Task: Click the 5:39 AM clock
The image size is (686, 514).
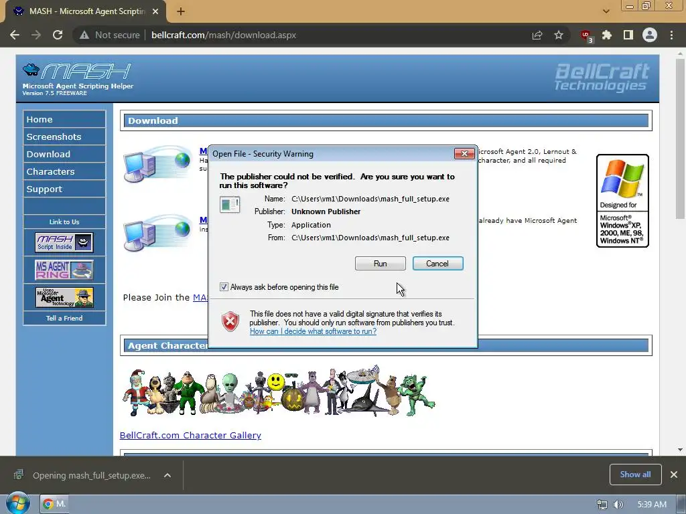Action: click(652, 505)
